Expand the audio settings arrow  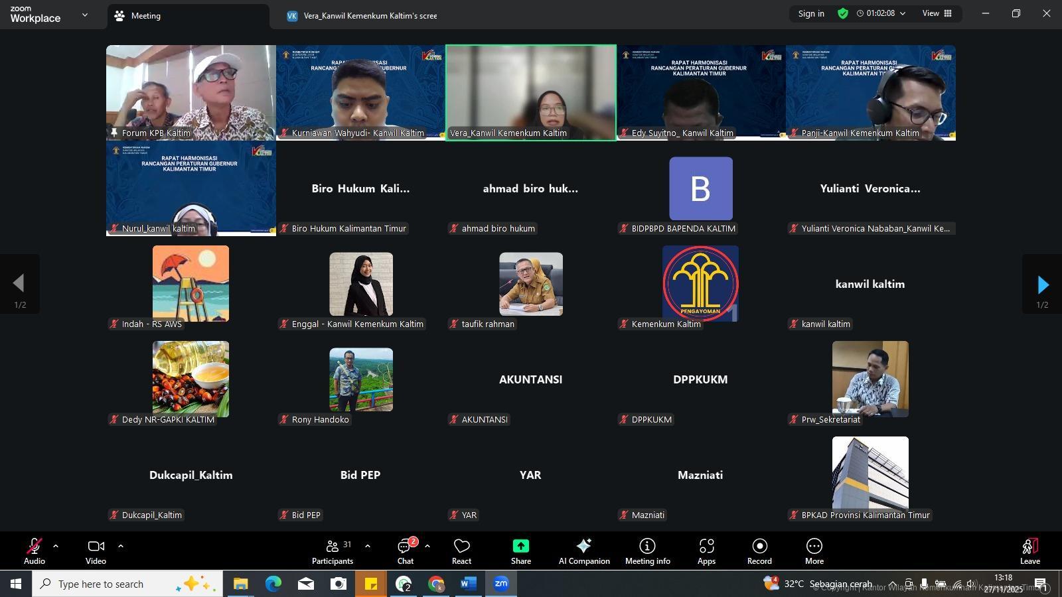[x=56, y=547]
